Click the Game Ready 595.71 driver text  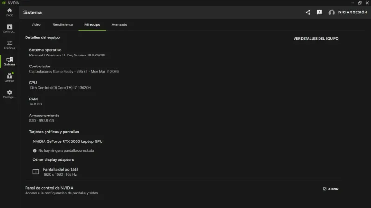(74, 71)
